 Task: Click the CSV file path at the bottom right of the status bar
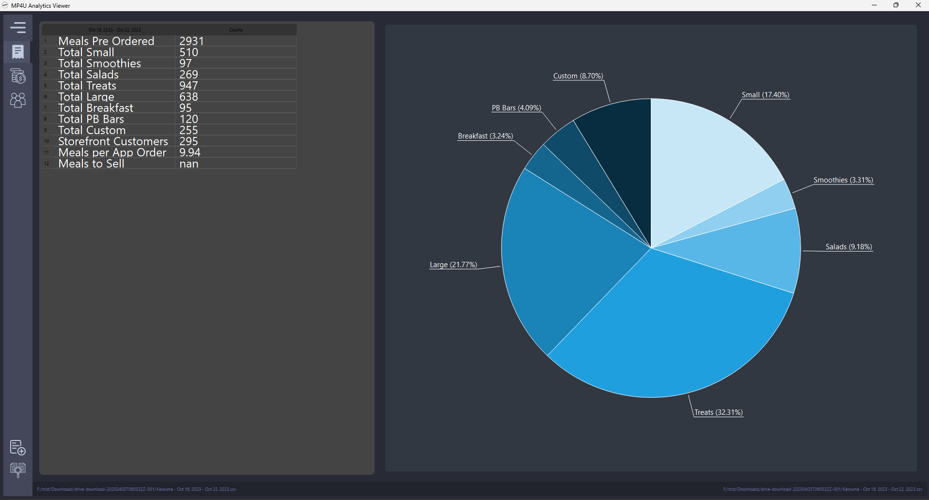(823, 489)
